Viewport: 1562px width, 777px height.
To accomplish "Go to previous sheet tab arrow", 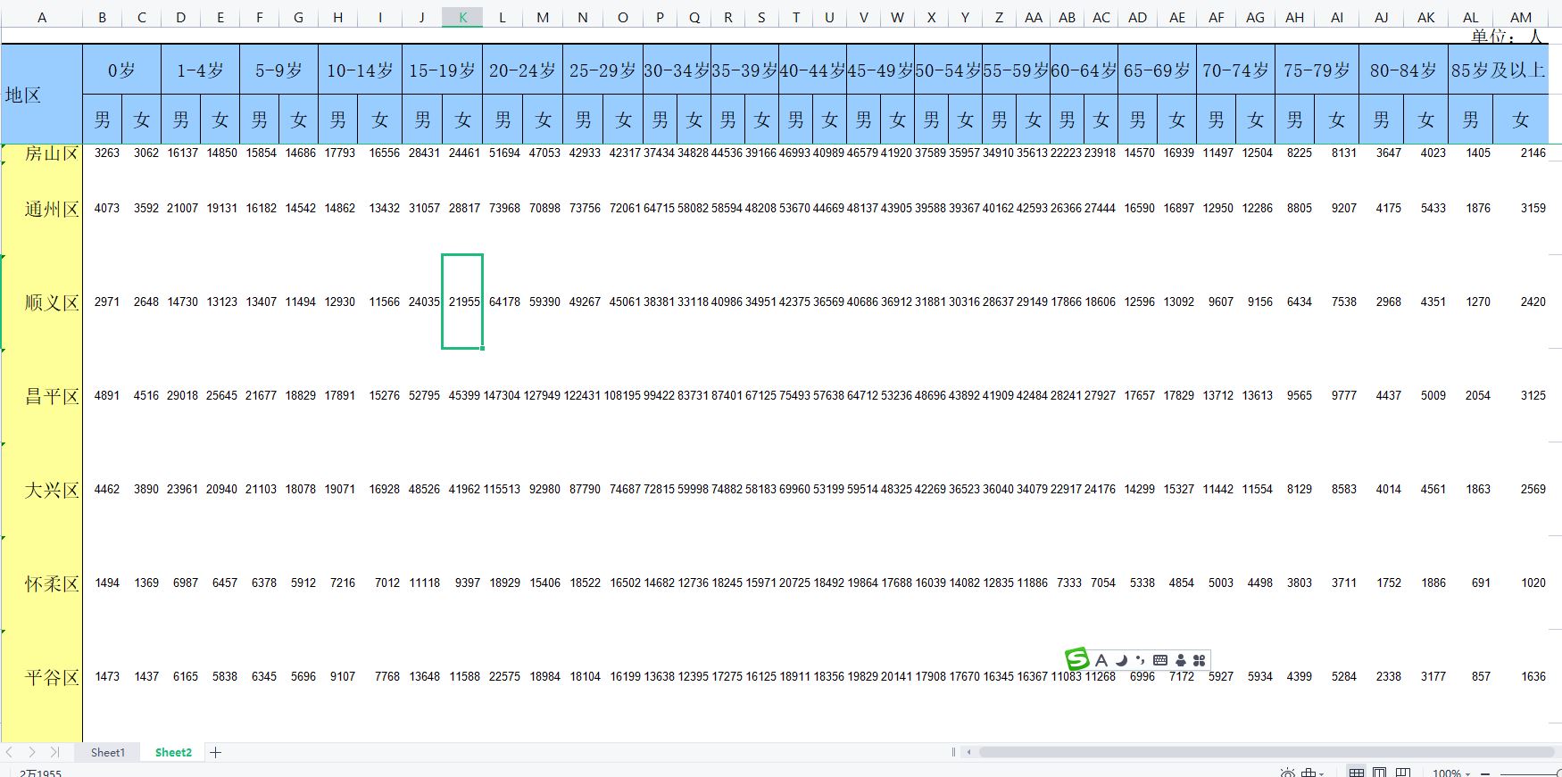I will [11, 752].
